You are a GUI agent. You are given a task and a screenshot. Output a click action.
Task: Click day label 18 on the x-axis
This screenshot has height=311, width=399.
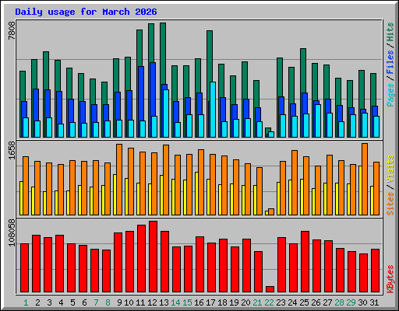click(222, 302)
